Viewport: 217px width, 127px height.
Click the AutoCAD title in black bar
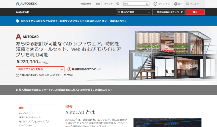(x=22, y=12)
